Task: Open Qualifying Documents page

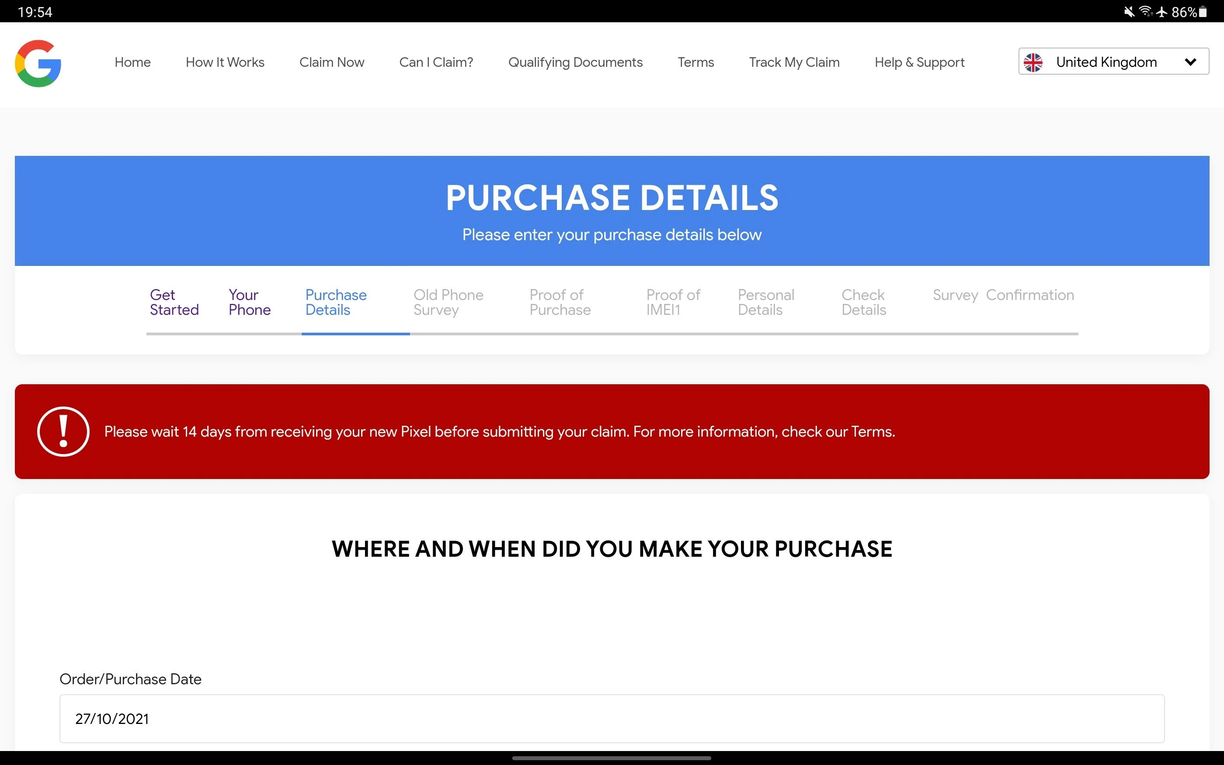Action: pos(575,62)
